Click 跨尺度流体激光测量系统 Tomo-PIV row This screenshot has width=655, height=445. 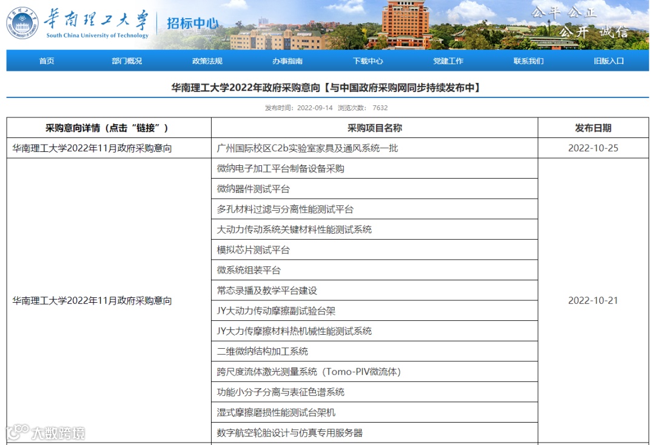(x=375, y=372)
